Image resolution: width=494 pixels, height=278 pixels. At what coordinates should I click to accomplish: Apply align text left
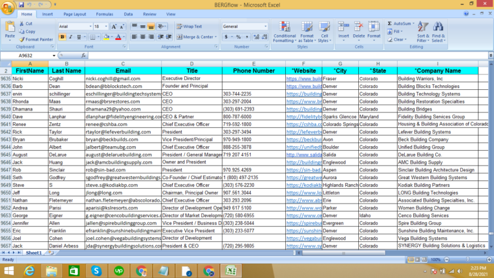[x=134, y=37]
